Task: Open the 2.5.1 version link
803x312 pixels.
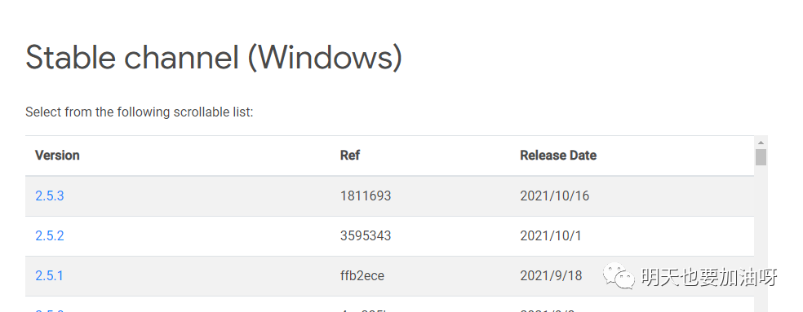Action: [x=49, y=275]
